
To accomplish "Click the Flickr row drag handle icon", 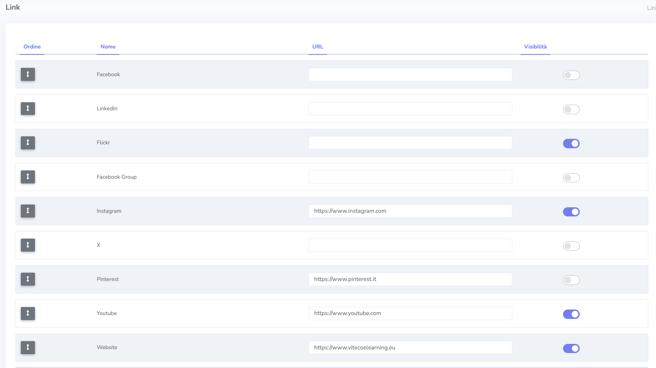I will coord(28,142).
